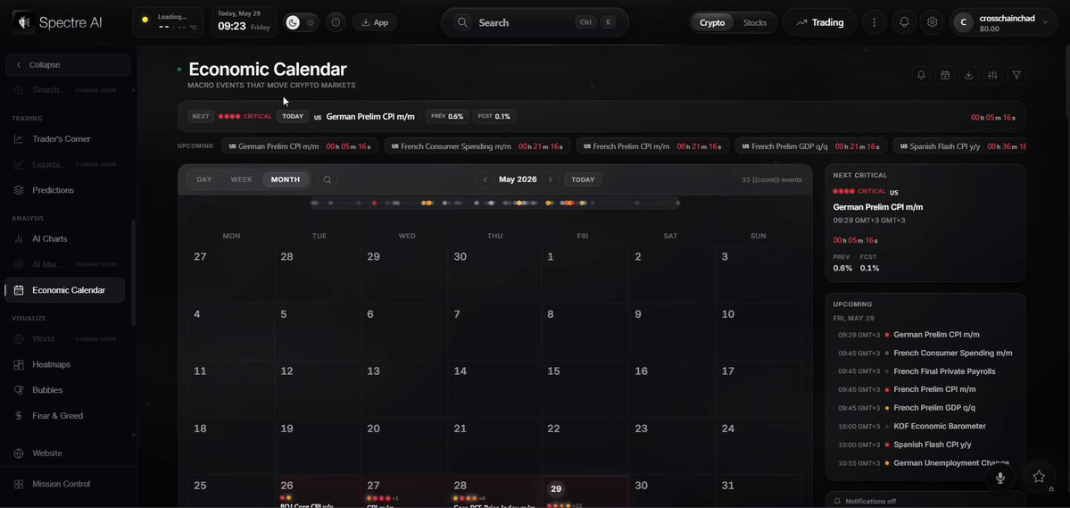Open French Prelim GDP q/q in upcoming list
The height and width of the screenshot is (508, 1070).
click(925, 408)
